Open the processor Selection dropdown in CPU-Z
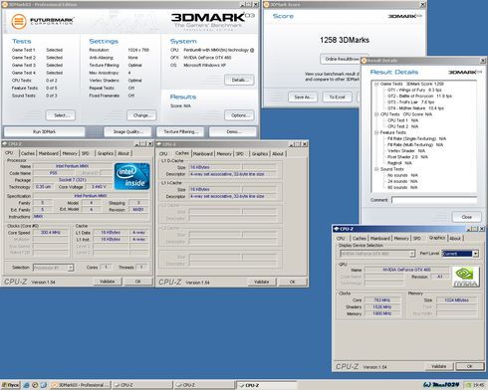This screenshot has width=488, height=390. coord(71,268)
